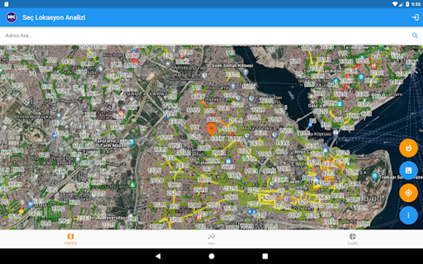Tap the Seç app logo
Screen dimensions: 423x264
[x=11, y=17]
